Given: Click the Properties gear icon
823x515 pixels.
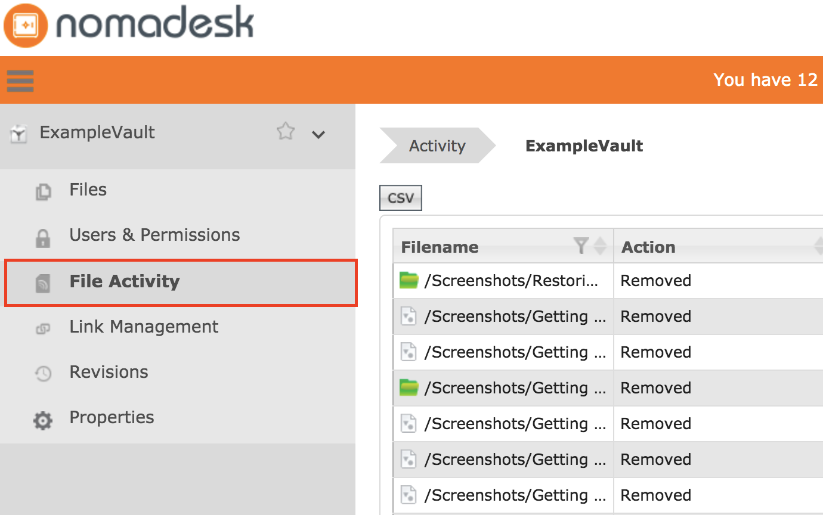Looking at the screenshot, I should click(x=43, y=417).
